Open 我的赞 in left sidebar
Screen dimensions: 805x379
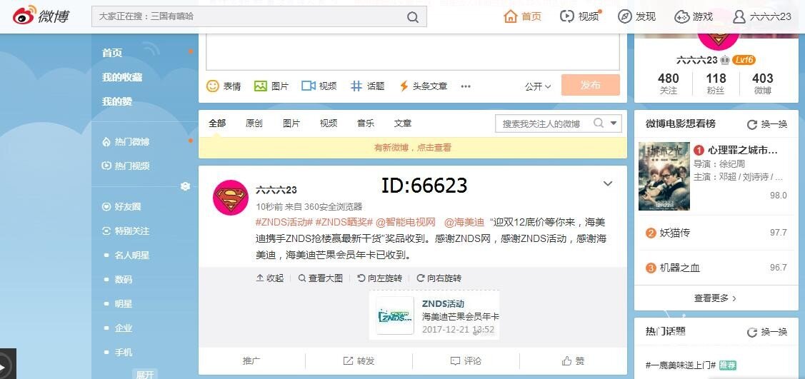tap(117, 101)
